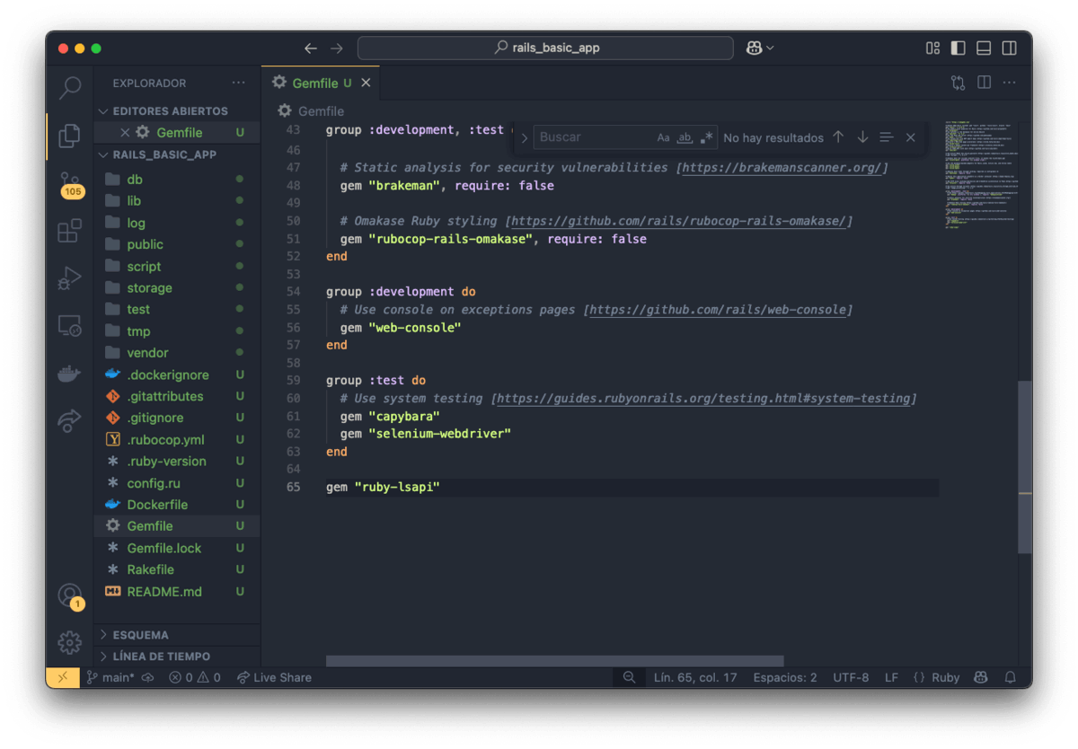Open Dockerfile in explorer

point(177,505)
